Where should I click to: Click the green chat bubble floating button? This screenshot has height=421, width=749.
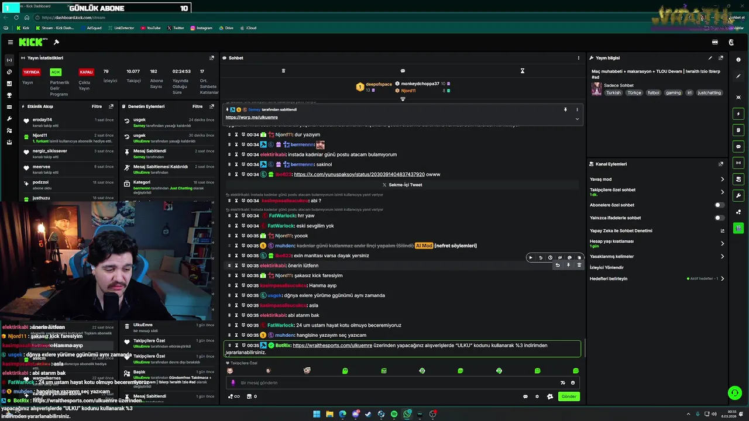coord(734,392)
